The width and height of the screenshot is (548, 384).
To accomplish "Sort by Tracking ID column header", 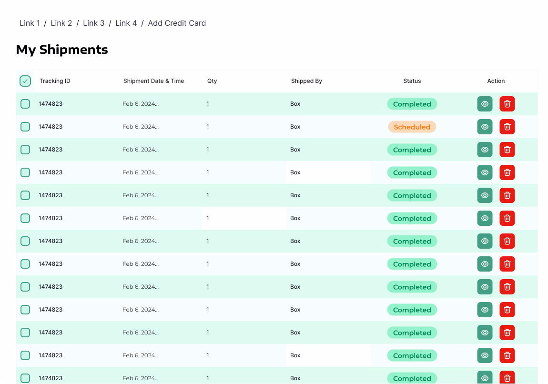I will pos(55,81).
